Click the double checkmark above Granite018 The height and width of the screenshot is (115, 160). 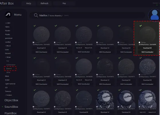click(x=140, y=90)
